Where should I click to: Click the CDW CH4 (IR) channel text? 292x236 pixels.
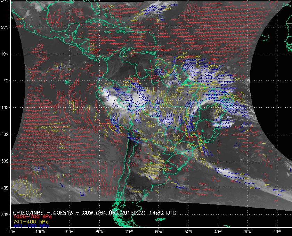pos(101,213)
